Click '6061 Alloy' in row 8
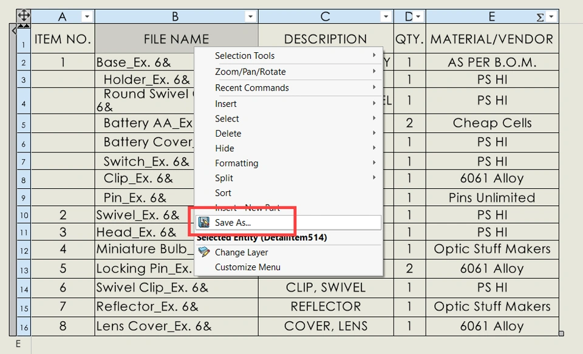 [493, 179]
